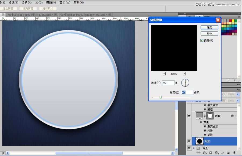Click the 距离(D) distance input field

pyautogui.click(x=187, y=92)
